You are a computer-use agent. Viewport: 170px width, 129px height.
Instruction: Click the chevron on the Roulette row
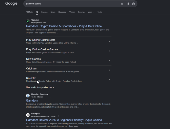click(109, 80)
